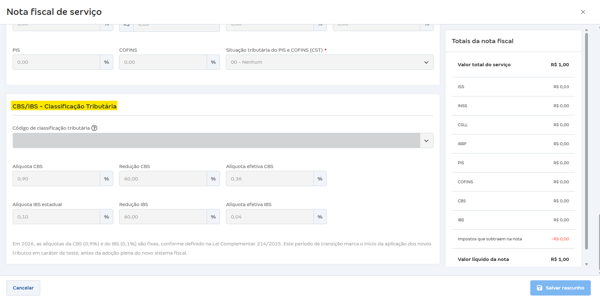Click the Alíquota efetiva IBS field

270,217
